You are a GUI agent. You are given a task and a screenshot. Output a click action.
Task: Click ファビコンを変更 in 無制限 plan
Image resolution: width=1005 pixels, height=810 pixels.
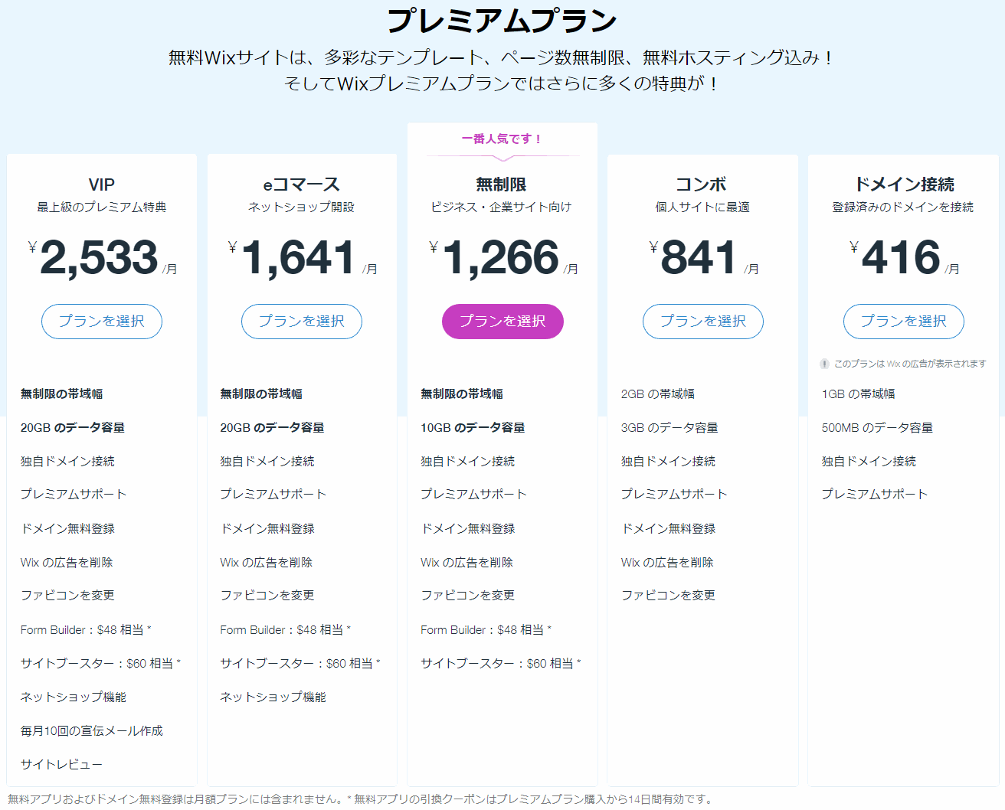(468, 596)
